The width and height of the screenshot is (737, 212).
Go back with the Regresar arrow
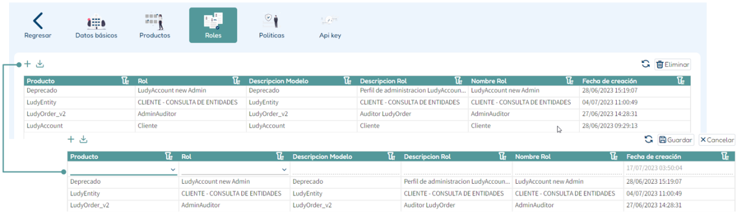pyautogui.click(x=37, y=26)
